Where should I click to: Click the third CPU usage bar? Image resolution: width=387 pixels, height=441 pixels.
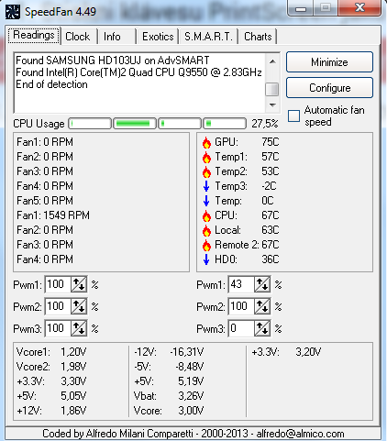180,124
